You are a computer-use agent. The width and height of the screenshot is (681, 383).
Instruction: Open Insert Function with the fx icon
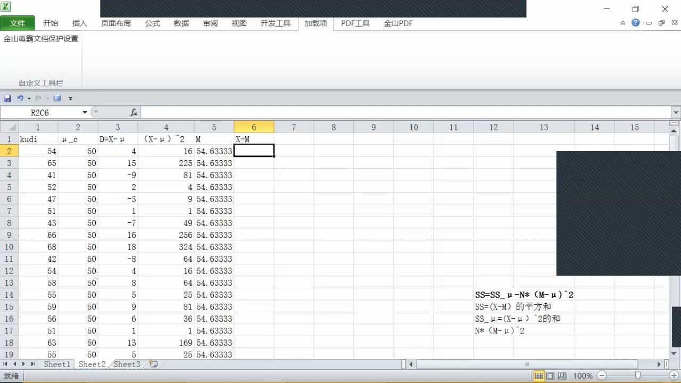[x=134, y=112]
